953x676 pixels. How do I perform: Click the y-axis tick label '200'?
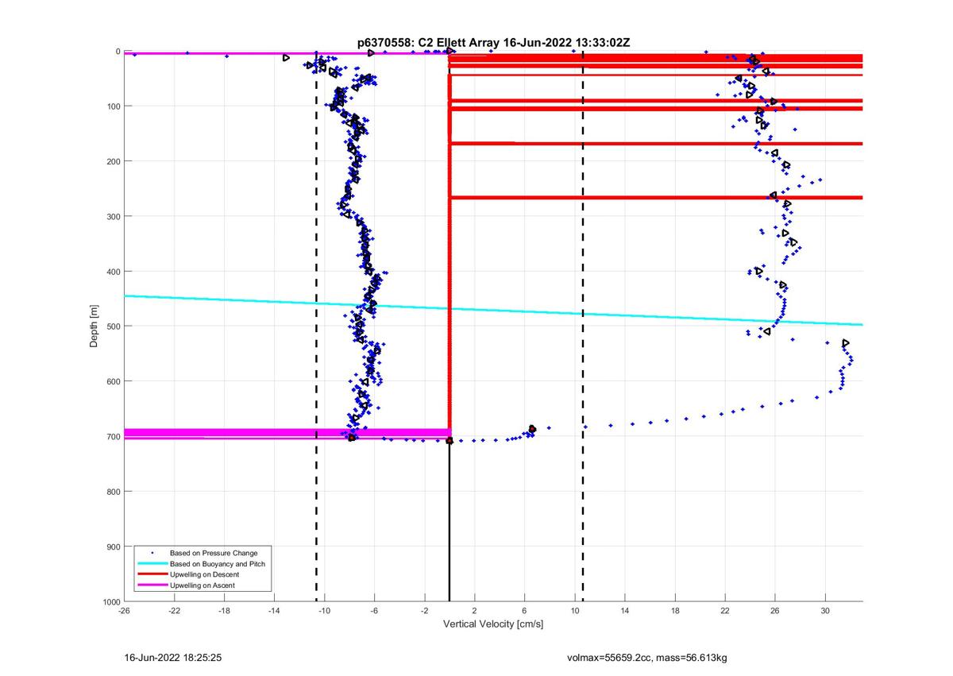click(112, 161)
